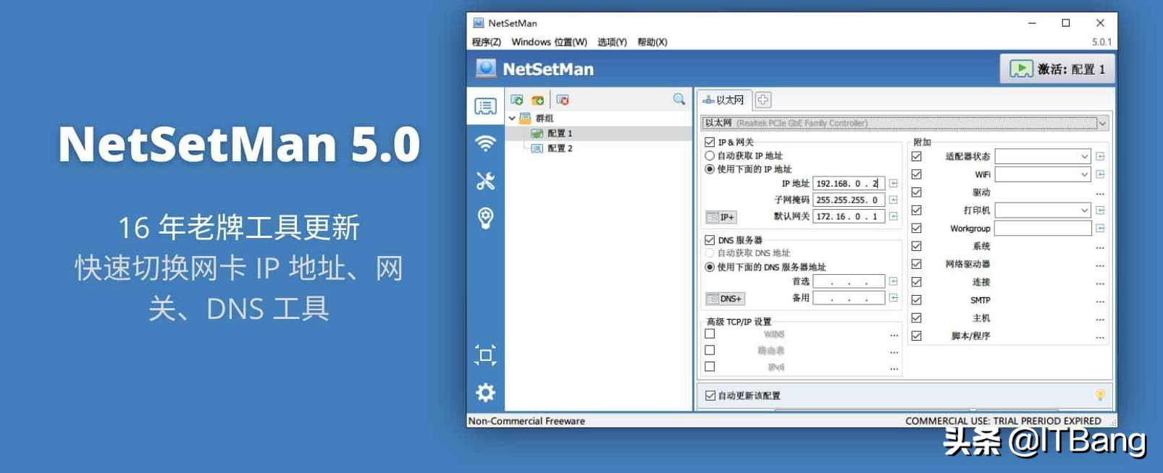Click the plus icon to add network adapter tab
This screenshot has height=473, width=1163.
(x=763, y=100)
